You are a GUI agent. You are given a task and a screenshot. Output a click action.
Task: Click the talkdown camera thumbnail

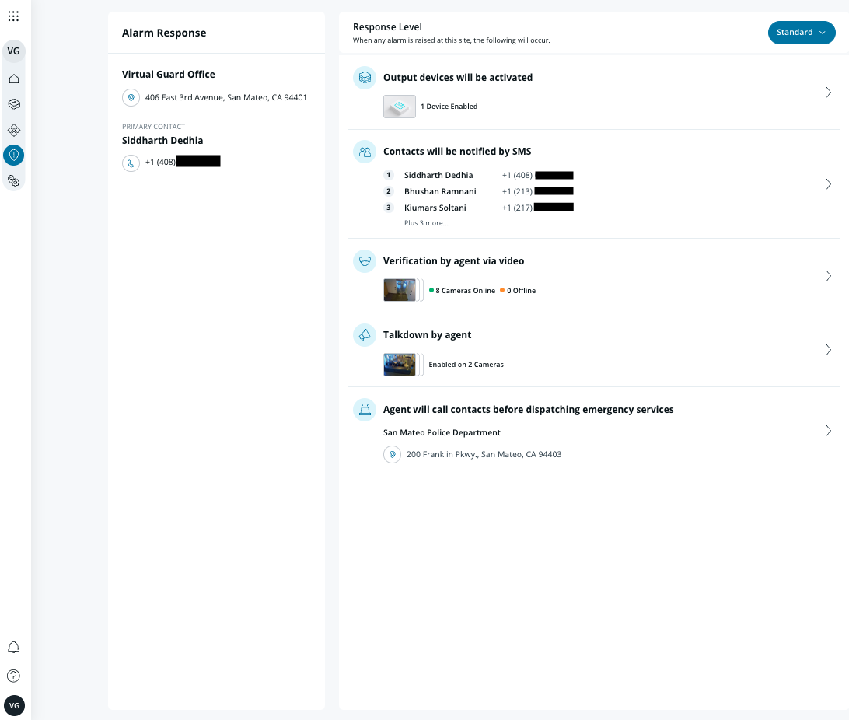(x=400, y=364)
